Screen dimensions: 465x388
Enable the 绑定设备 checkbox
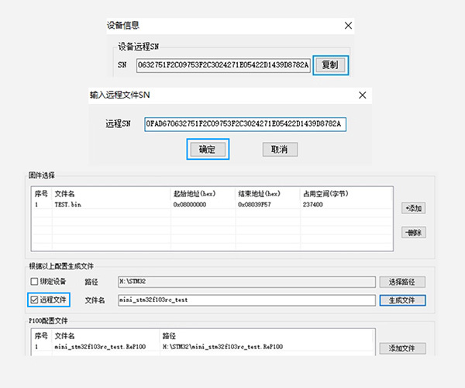tap(34, 281)
